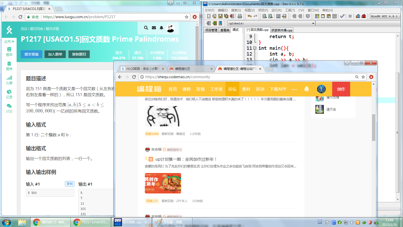Go back in the codemao browser window
This screenshot has height=227, width=403.
pyautogui.click(x=120, y=77)
